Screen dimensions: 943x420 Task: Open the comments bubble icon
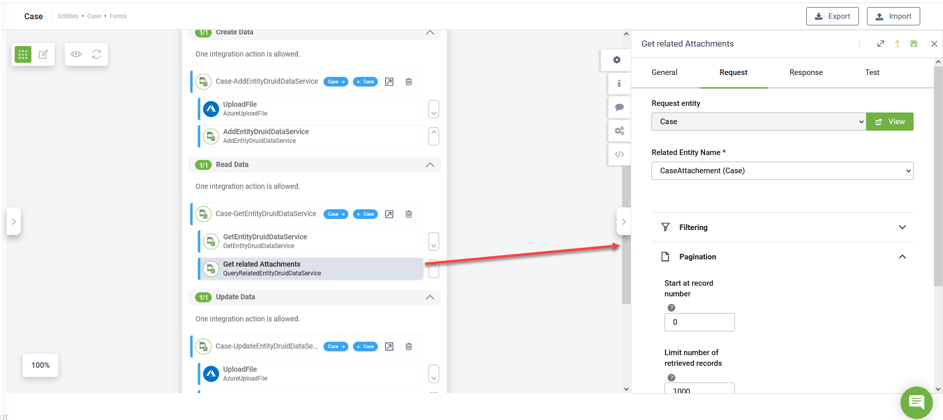[619, 107]
